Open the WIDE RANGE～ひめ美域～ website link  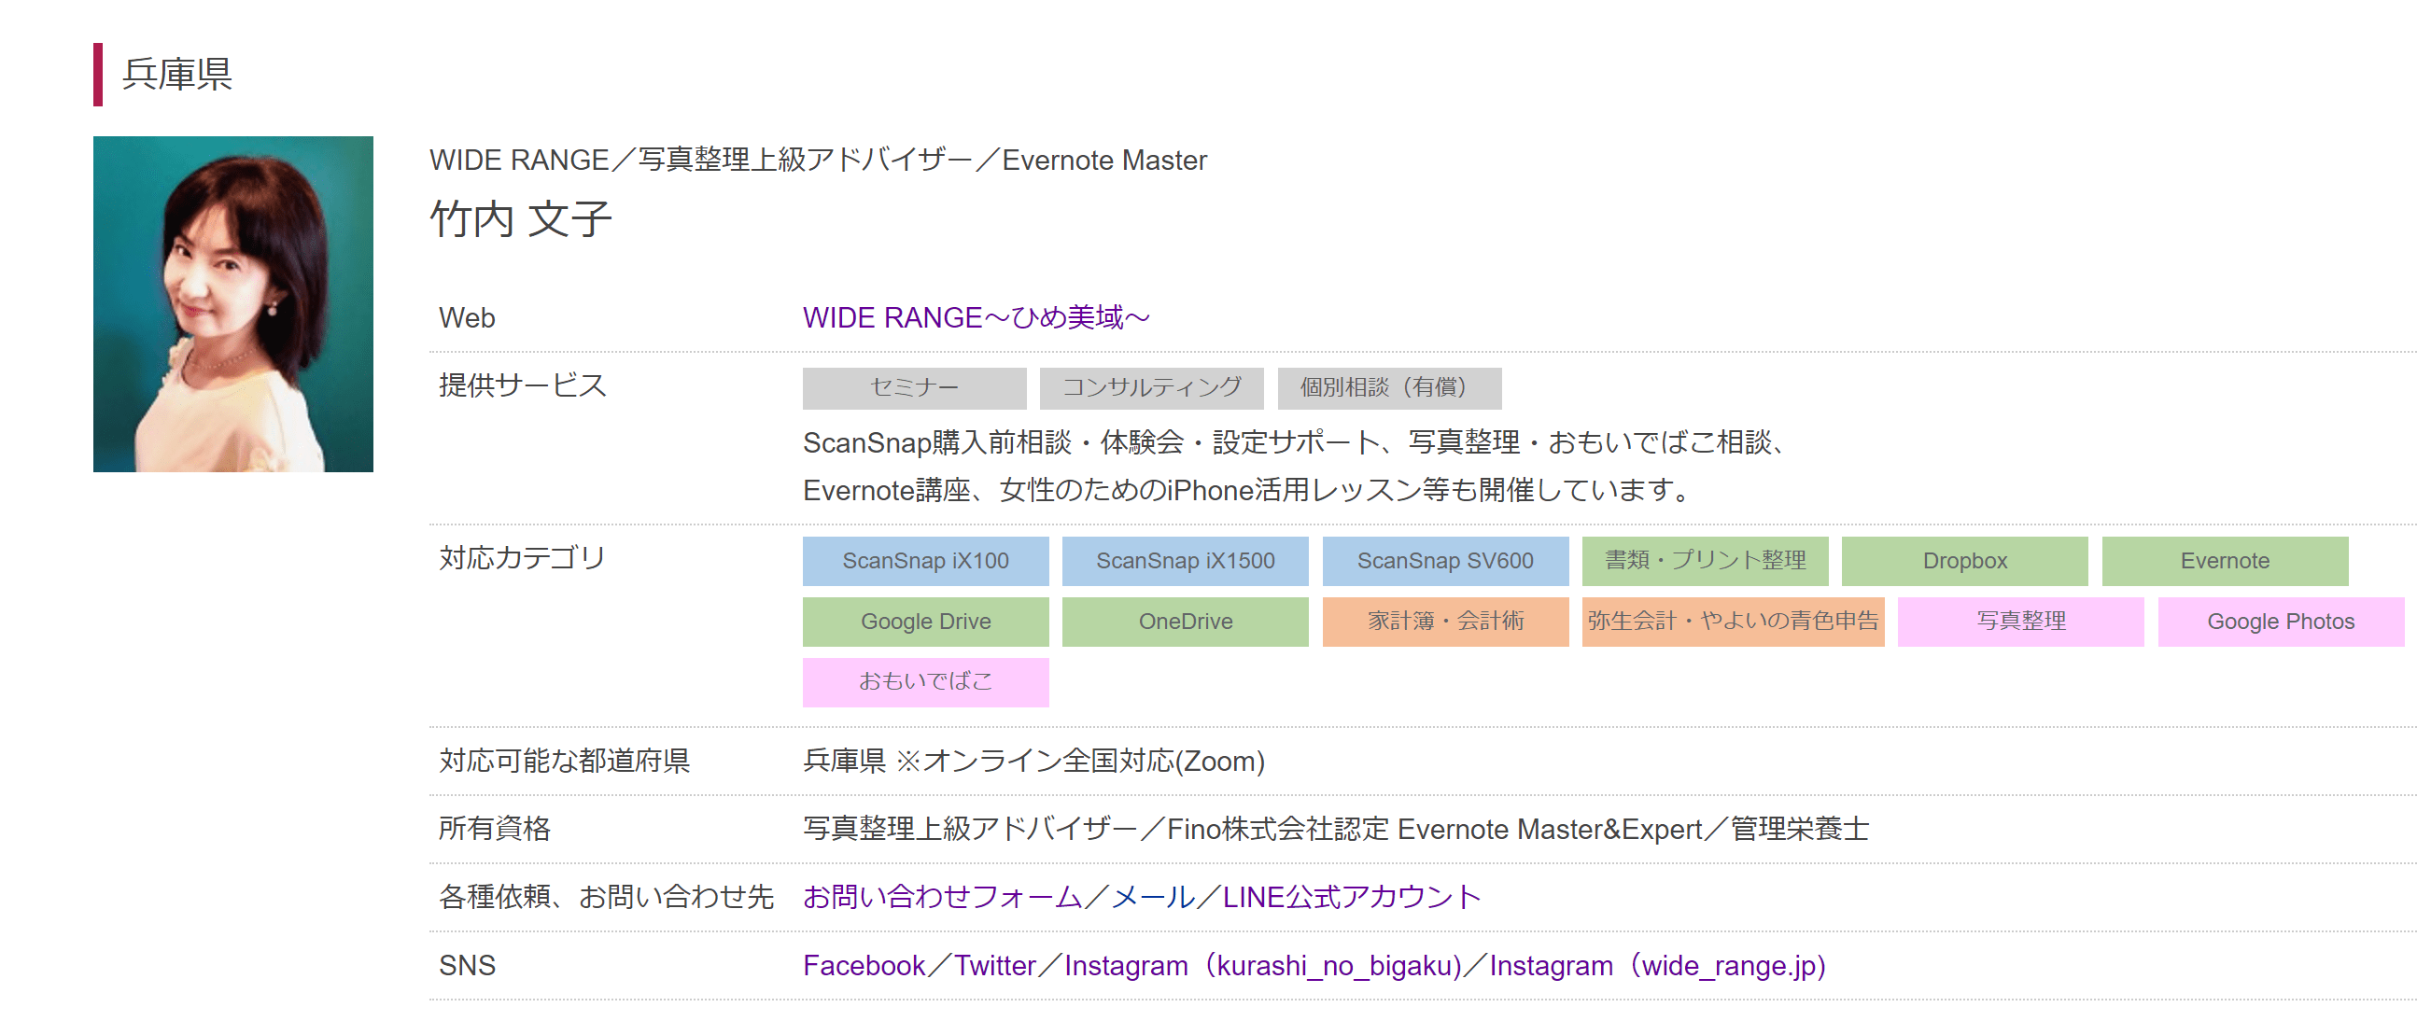pos(976,318)
